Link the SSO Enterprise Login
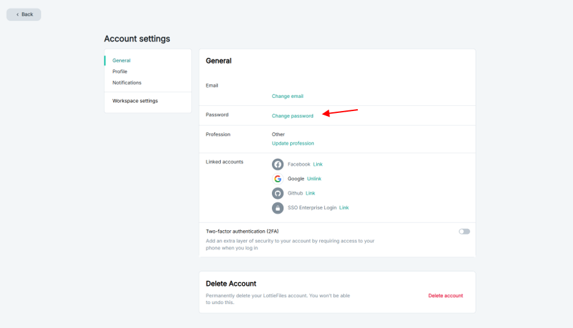573x328 pixels. coord(344,208)
